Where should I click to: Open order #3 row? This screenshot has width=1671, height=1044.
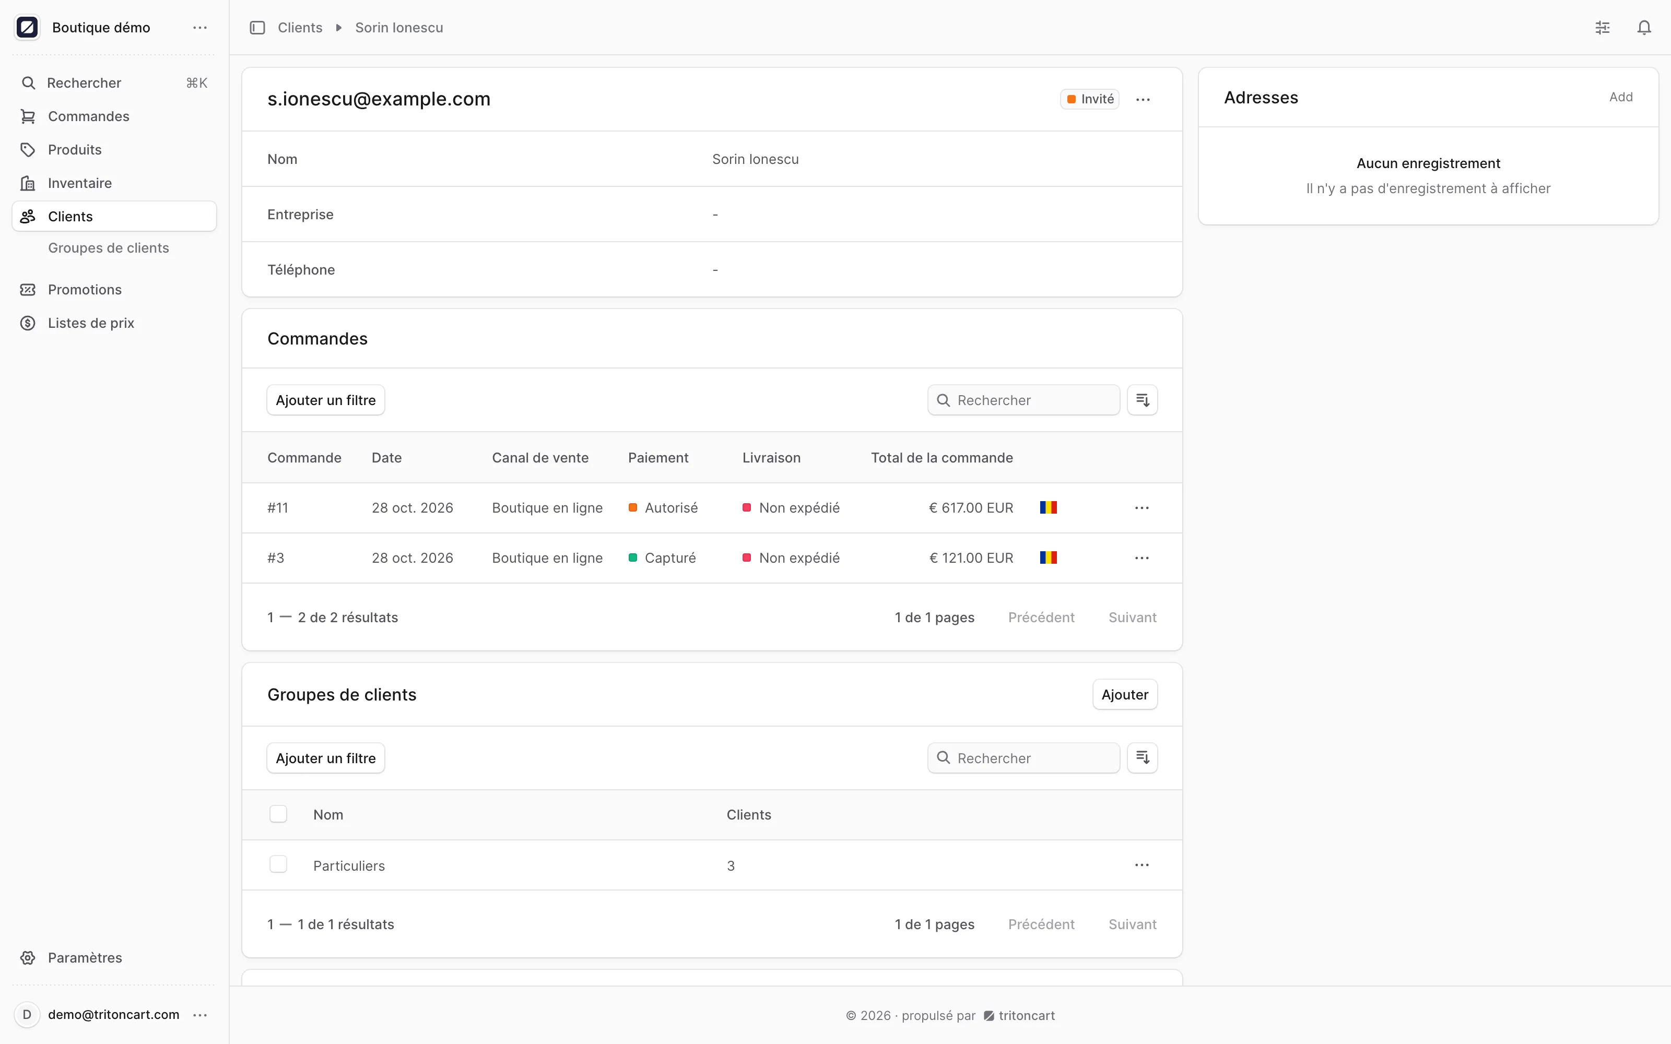(x=712, y=558)
